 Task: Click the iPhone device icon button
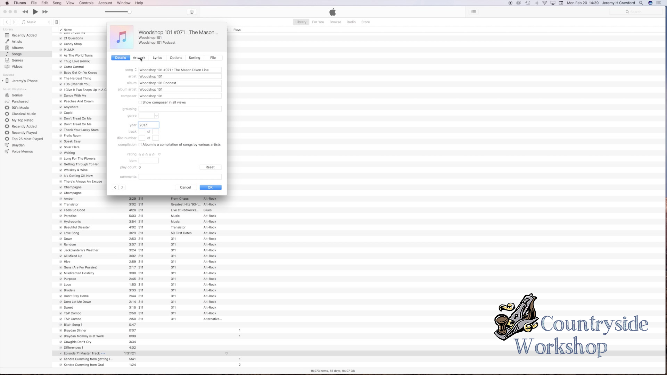pyautogui.click(x=57, y=22)
